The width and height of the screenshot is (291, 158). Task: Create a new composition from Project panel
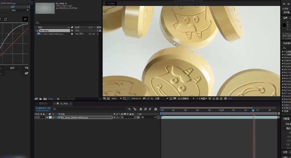[x=45, y=99]
